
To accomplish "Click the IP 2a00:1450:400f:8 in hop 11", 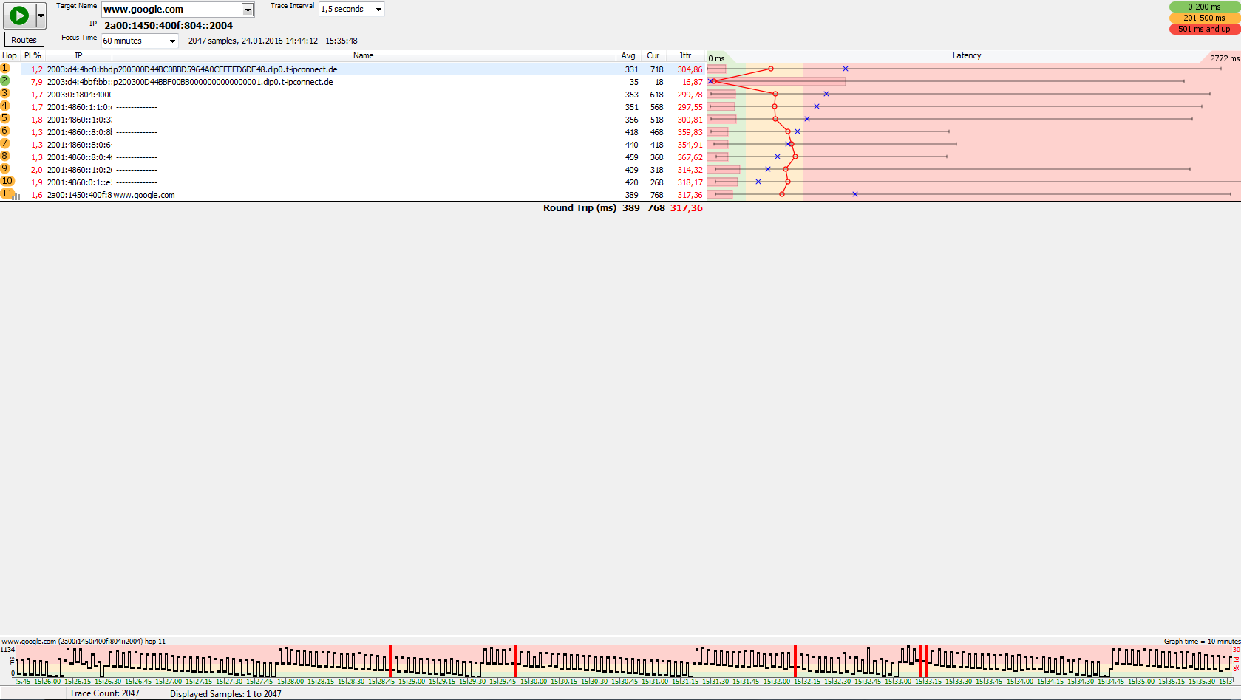I will (80, 196).
